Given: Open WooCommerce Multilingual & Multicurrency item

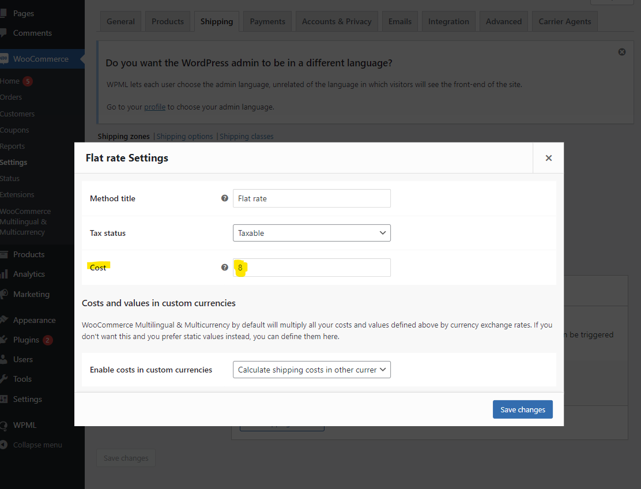Looking at the screenshot, I should pos(25,221).
